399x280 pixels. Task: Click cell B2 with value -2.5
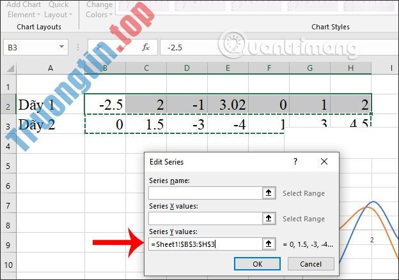coord(105,105)
